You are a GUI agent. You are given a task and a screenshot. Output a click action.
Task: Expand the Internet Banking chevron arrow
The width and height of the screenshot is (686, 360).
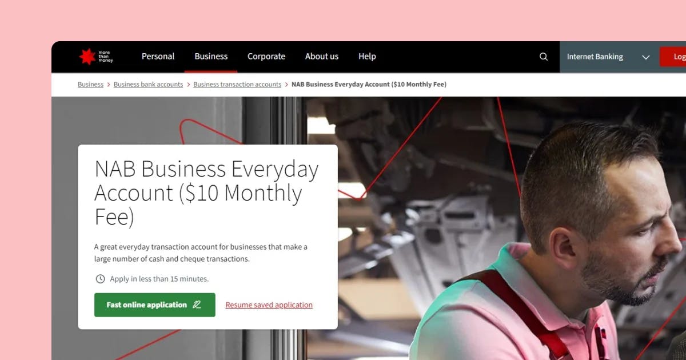coord(646,57)
